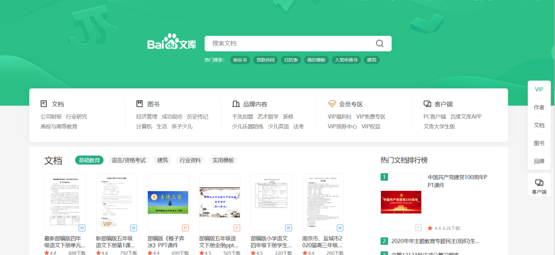The image size is (555, 255).
Task: Open 古诗三首 PPT thumbnail
Action: coord(168,202)
